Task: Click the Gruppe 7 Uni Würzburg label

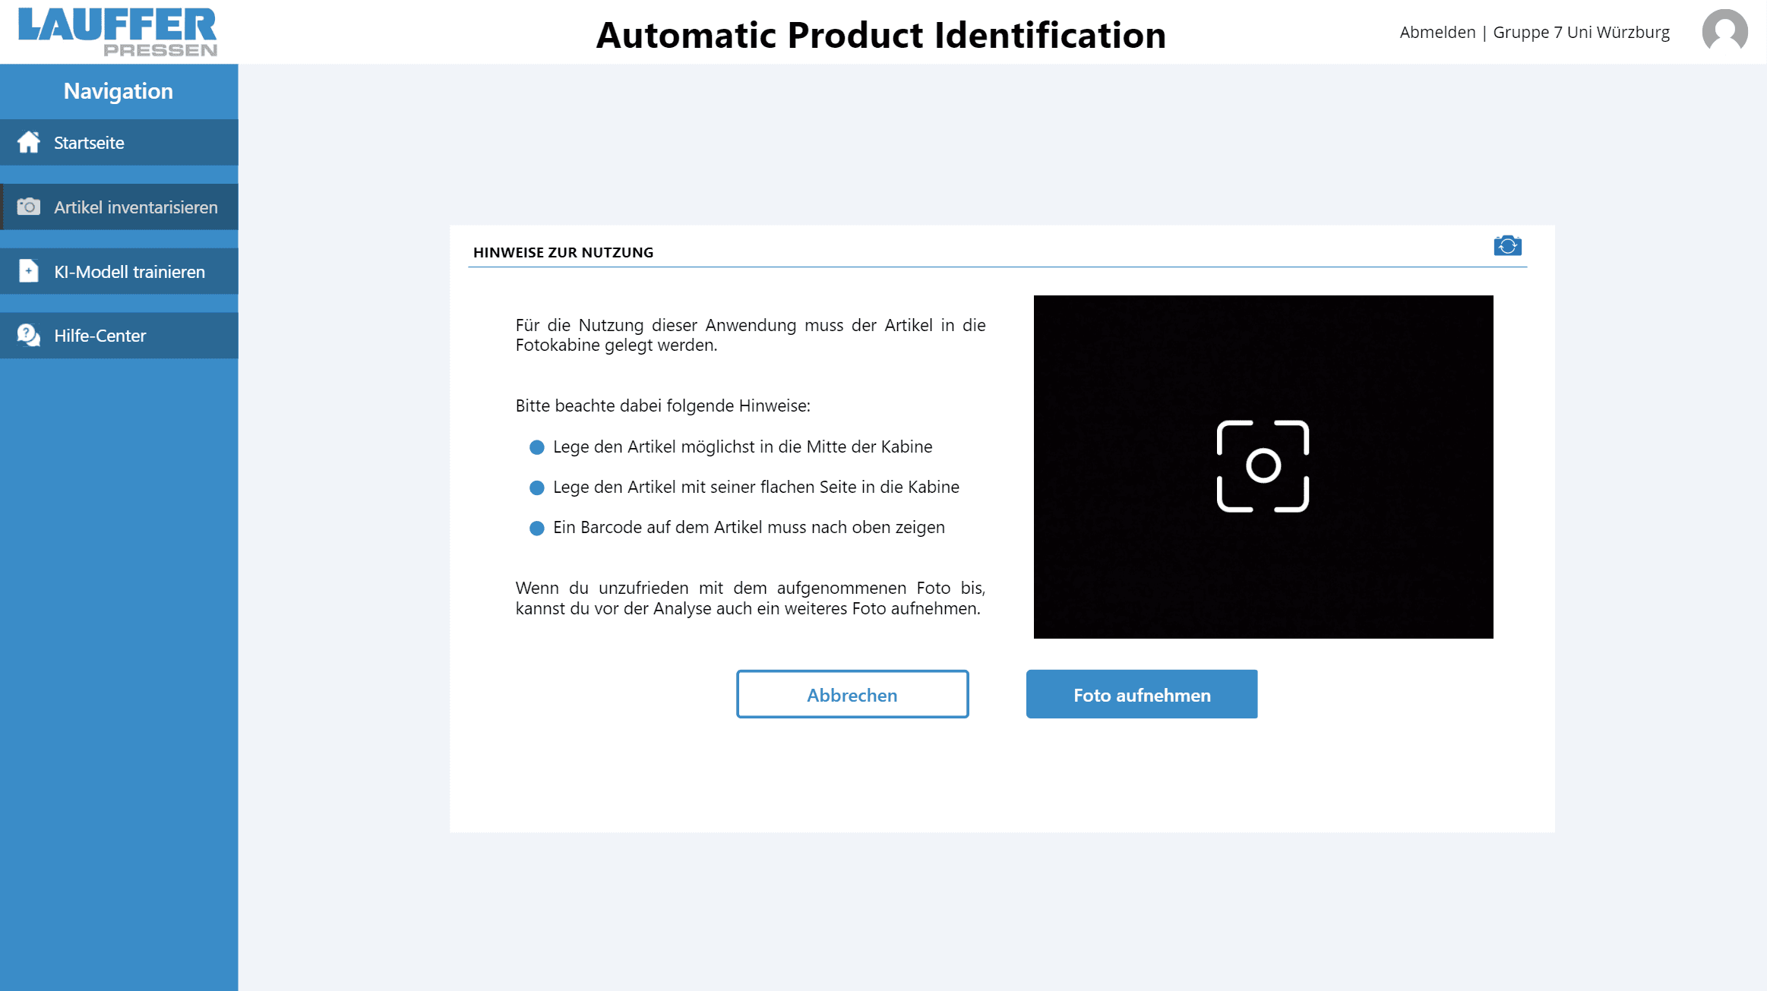Action: pyautogui.click(x=1581, y=33)
